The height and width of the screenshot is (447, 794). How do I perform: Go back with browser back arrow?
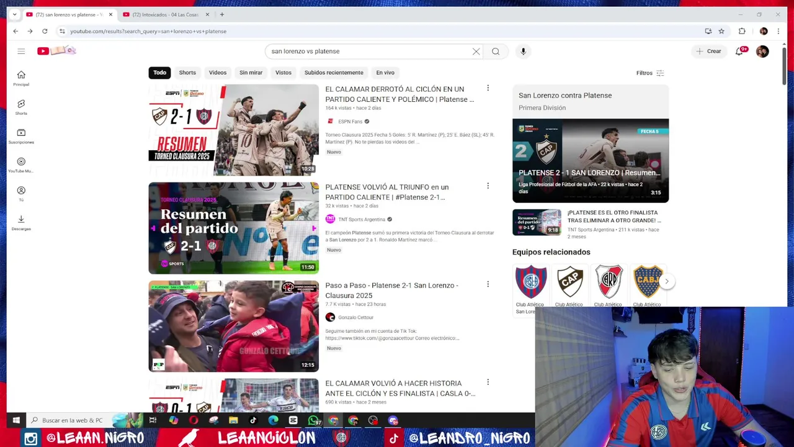click(x=16, y=31)
